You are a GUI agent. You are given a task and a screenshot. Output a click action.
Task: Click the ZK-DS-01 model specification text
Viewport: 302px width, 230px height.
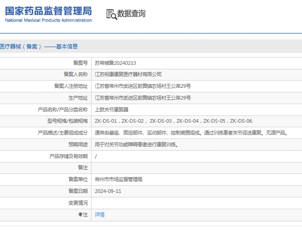pos(106,121)
